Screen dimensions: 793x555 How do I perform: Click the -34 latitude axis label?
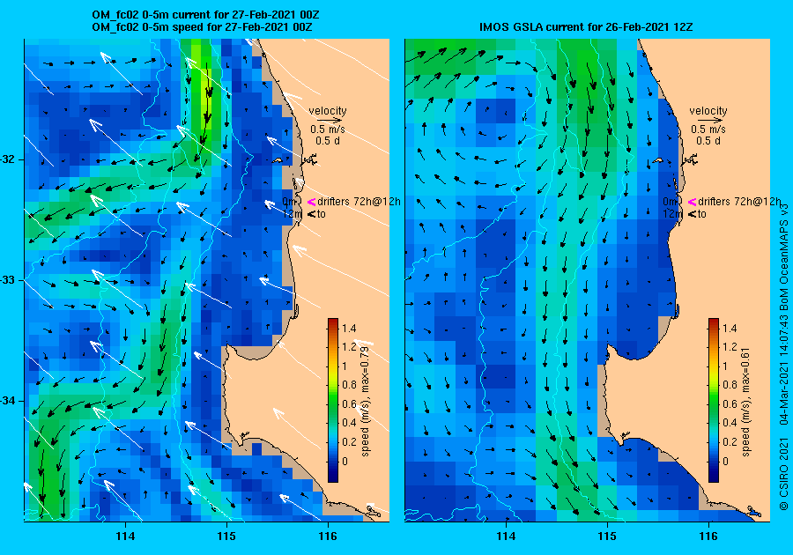pos(9,402)
